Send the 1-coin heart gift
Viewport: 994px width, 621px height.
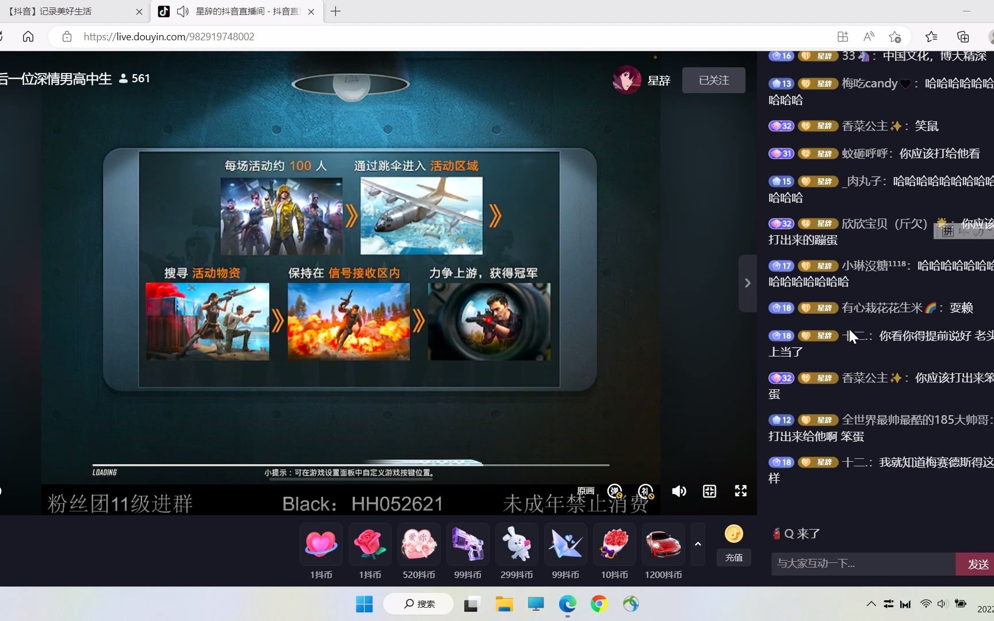pos(321,544)
